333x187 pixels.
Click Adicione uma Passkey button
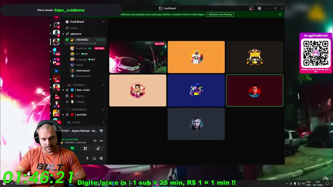pos(220,14)
